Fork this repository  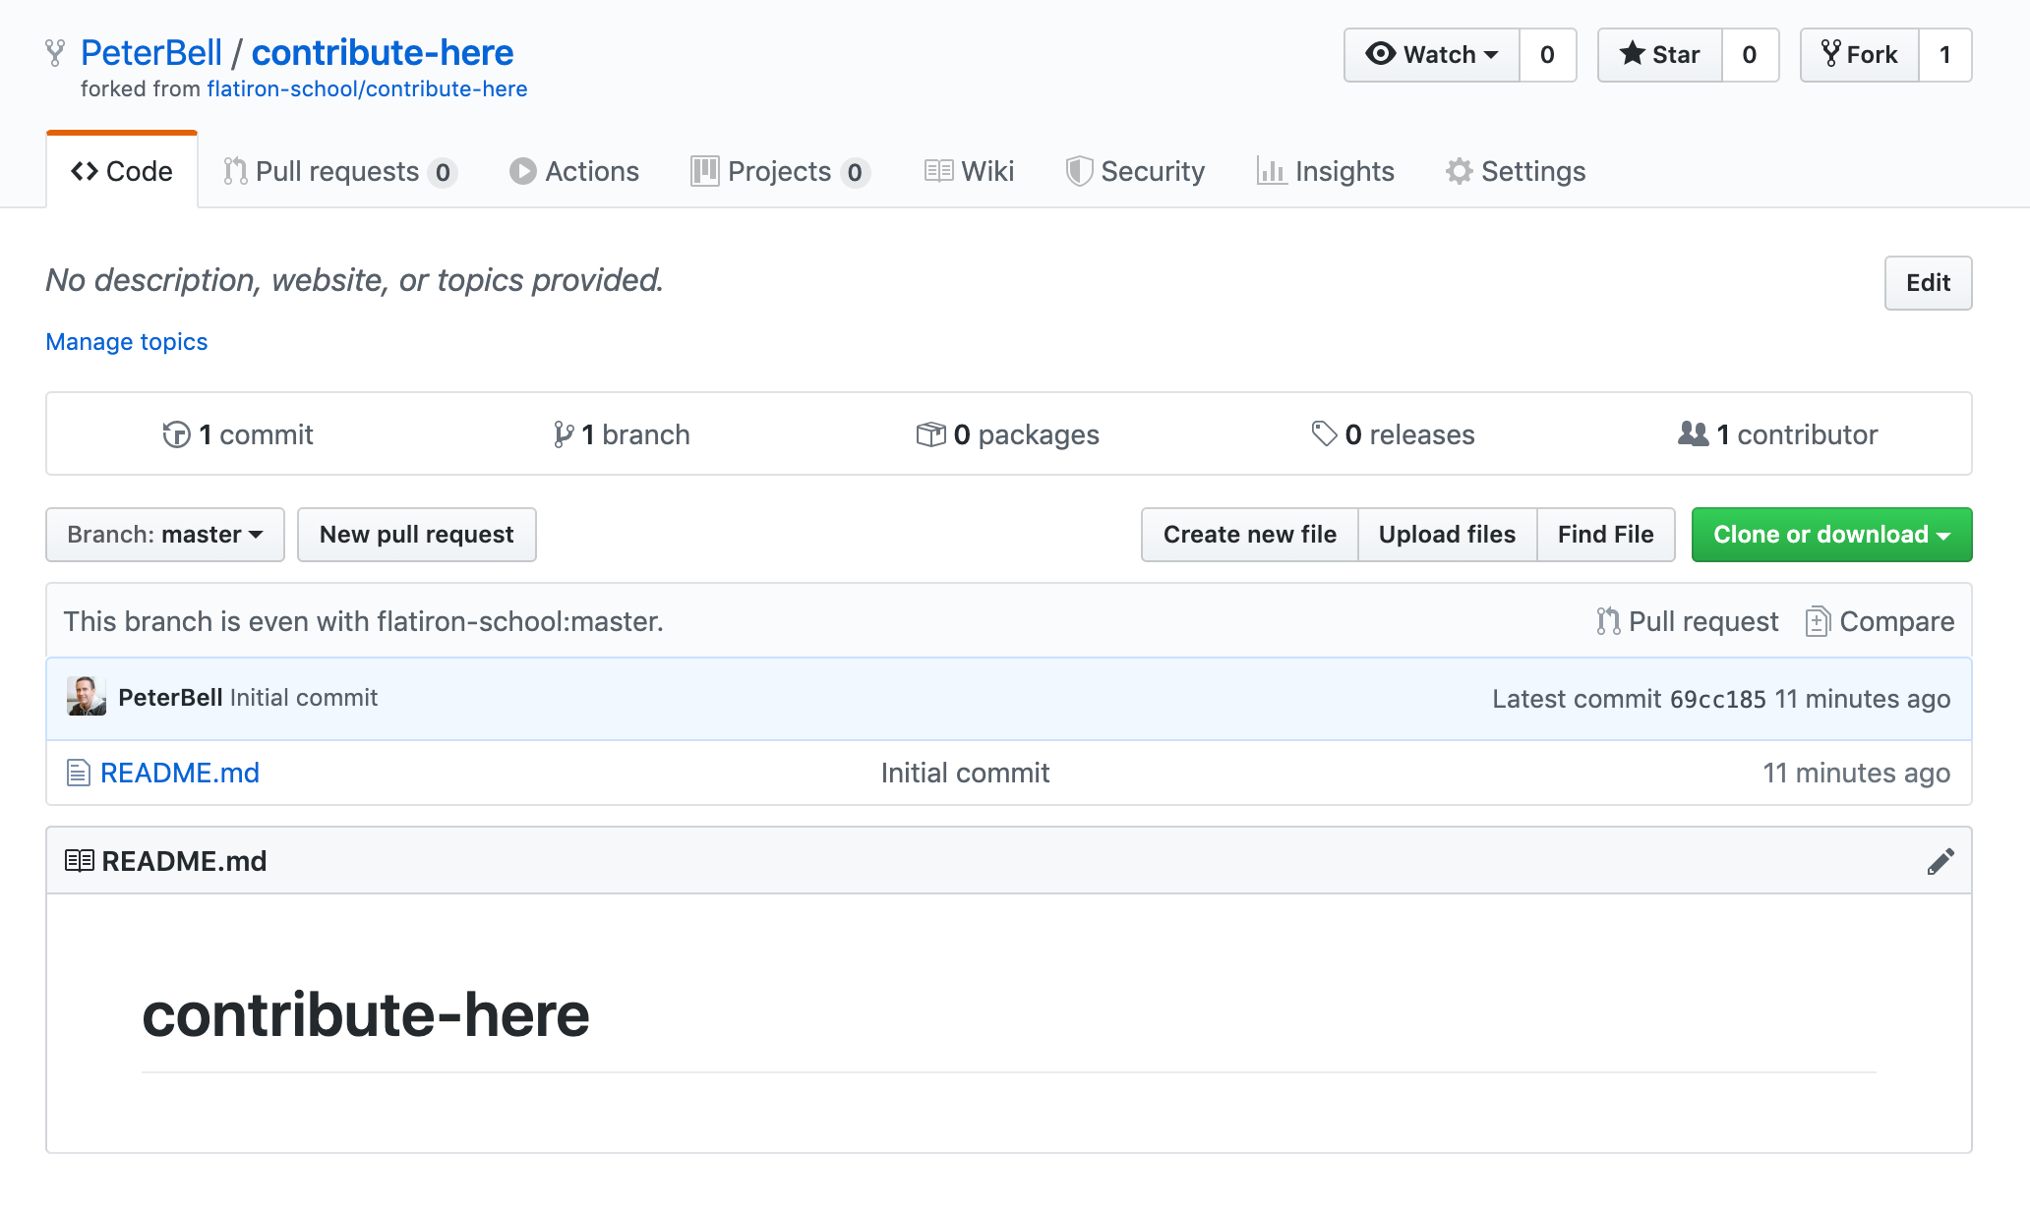point(1860,55)
